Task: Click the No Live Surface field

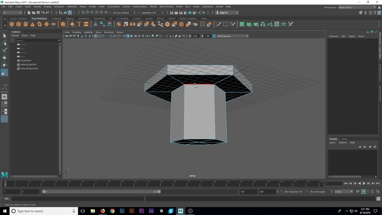Action: pyautogui.click(x=121, y=13)
